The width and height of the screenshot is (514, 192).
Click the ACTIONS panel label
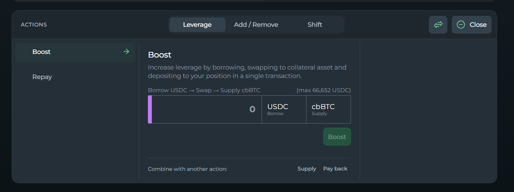tap(34, 25)
